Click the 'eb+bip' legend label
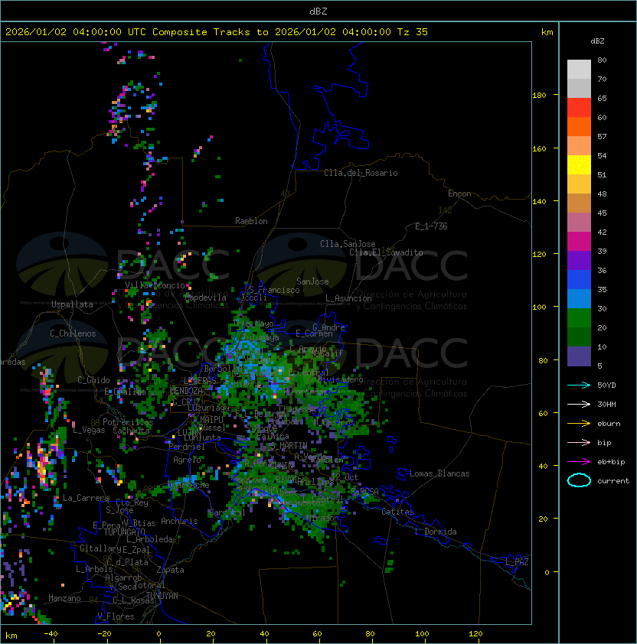Viewport: 637px width, 644px height. click(611, 462)
